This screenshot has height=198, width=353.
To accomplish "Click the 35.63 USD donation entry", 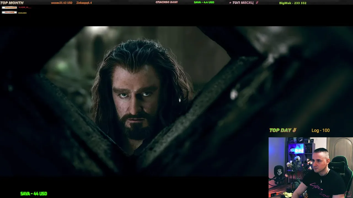I will [62, 3].
